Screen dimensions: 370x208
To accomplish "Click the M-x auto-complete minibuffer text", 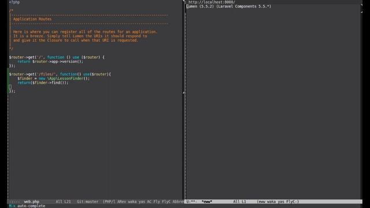I will [x=27, y=206].
